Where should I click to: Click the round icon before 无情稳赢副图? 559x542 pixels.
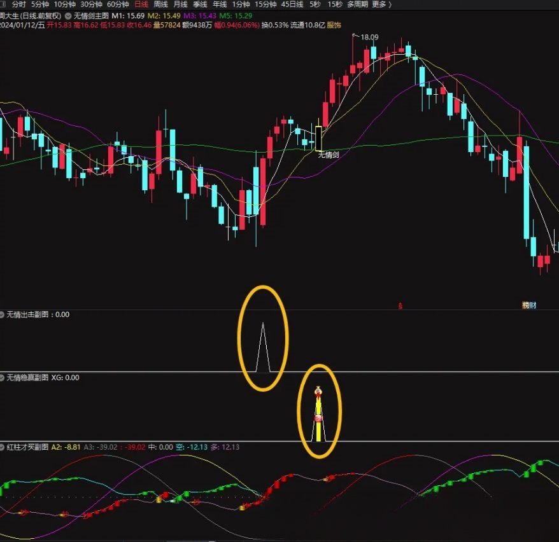[3, 377]
